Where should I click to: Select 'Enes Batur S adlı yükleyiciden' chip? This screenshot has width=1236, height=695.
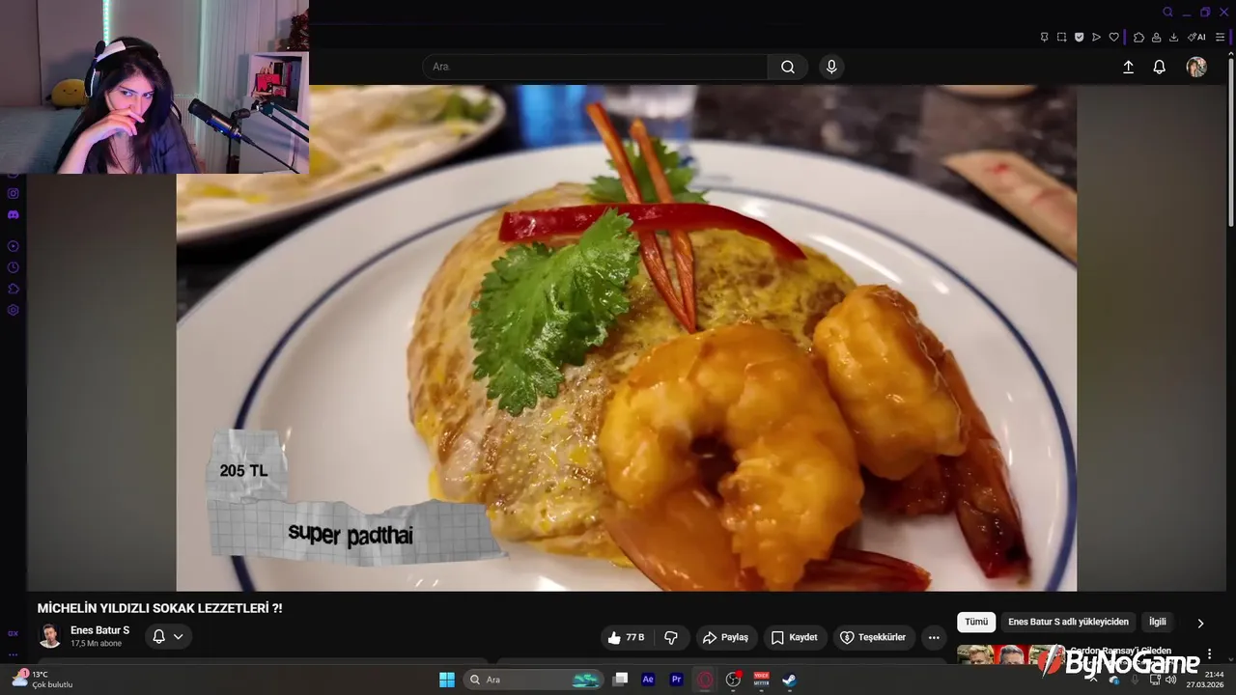(1068, 622)
